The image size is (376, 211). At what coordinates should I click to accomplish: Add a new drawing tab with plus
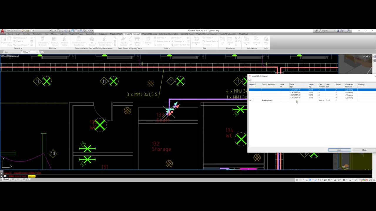tap(42, 52)
